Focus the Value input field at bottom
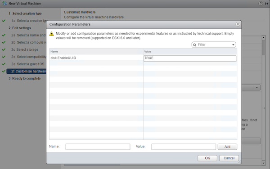The image size is (270, 169). [x=184, y=147]
